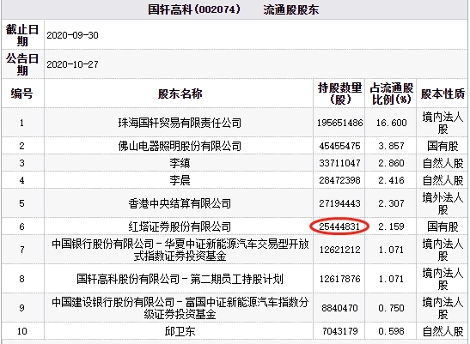Select the share count 7043179

click(x=340, y=331)
